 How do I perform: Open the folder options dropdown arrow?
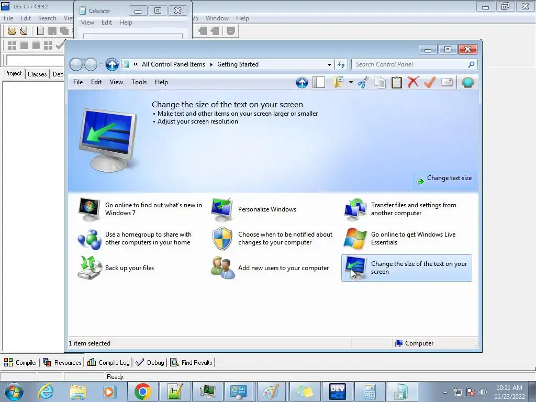coord(351,82)
